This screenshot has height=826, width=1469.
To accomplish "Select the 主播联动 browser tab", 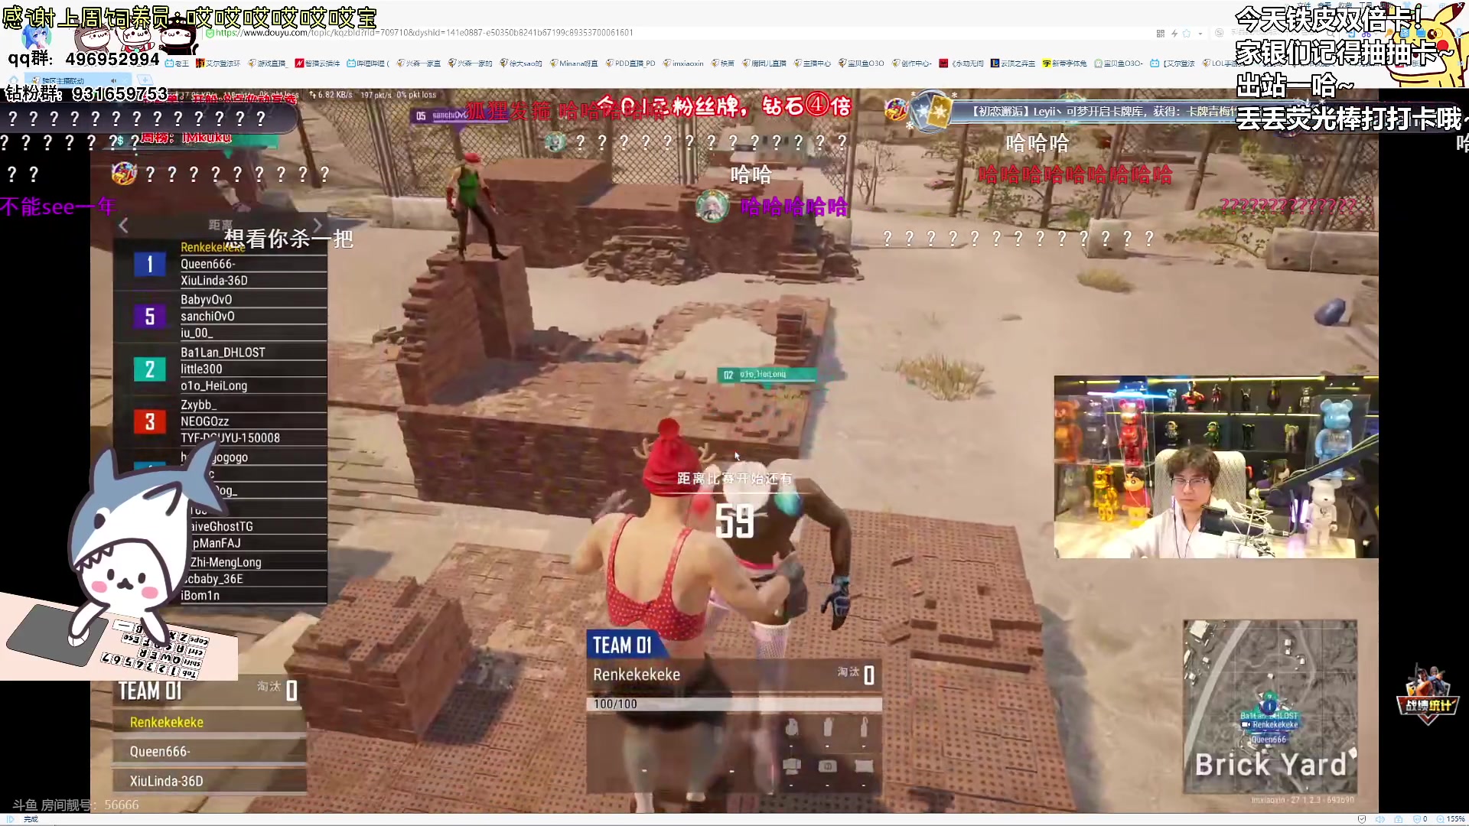I will [x=63, y=80].
